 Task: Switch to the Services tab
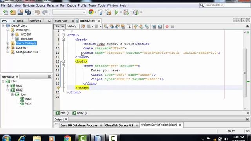coord(35,21)
